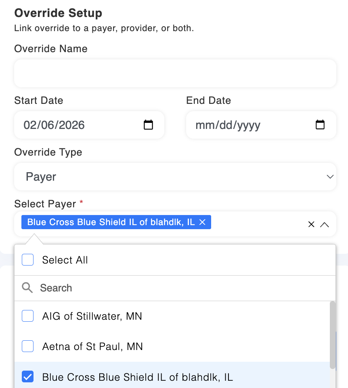This screenshot has height=388, width=348.
Task: Open the End Date calendar picker icon
Action: 320,125
